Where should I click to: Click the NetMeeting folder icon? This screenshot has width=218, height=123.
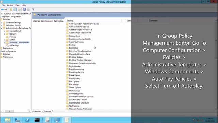pyautogui.click(x=67, y=106)
